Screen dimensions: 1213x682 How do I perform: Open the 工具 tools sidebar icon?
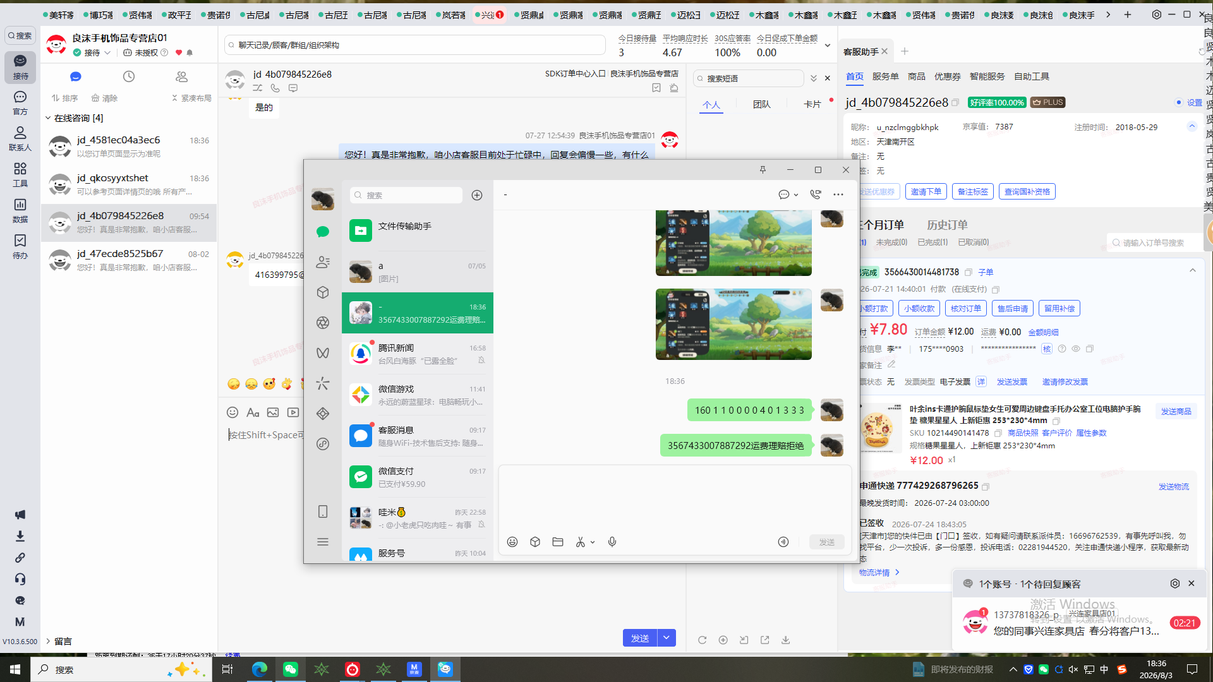point(20,174)
